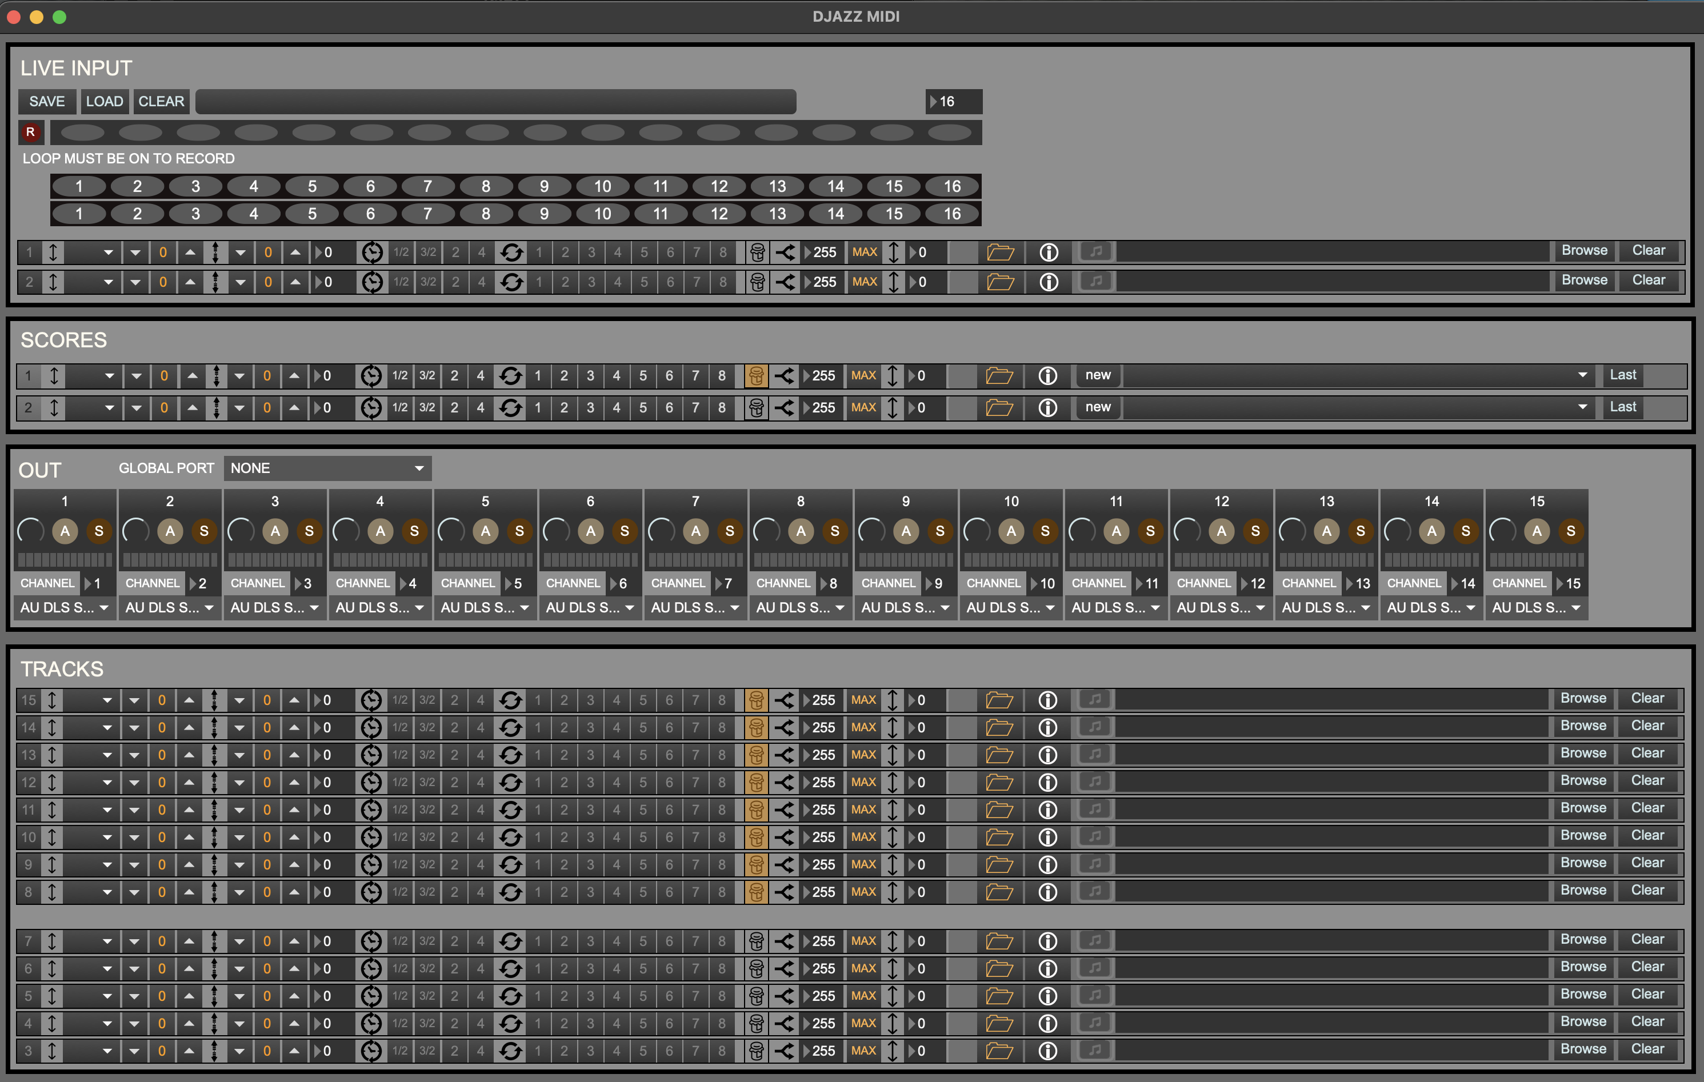Click new in Scores row 1
The height and width of the screenshot is (1082, 1704).
[x=1098, y=375]
